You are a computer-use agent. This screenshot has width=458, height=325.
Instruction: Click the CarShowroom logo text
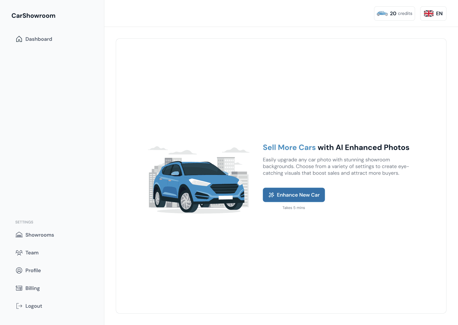(x=33, y=16)
